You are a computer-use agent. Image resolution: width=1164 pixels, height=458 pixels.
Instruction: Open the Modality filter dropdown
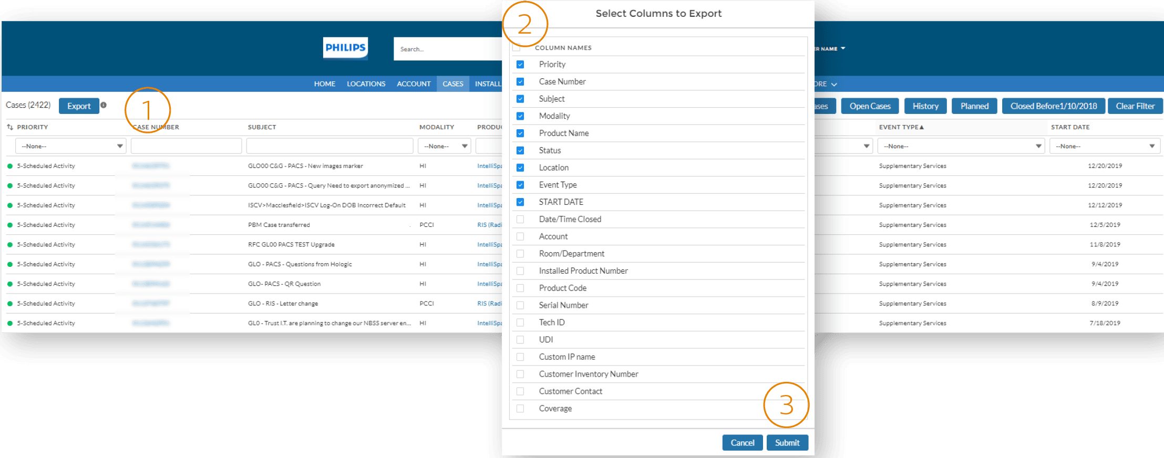445,146
